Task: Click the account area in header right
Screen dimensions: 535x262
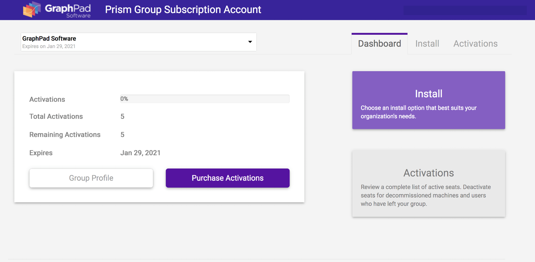Action: [464, 10]
